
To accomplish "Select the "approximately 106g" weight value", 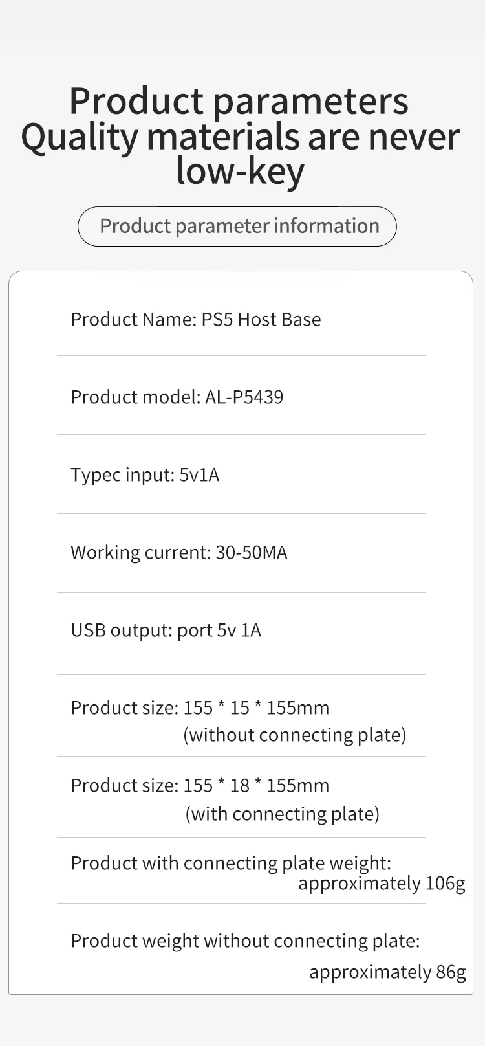I will (382, 884).
